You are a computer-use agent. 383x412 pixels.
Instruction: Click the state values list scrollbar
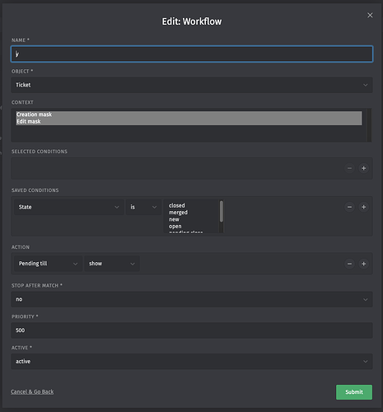pyautogui.click(x=222, y=211)
